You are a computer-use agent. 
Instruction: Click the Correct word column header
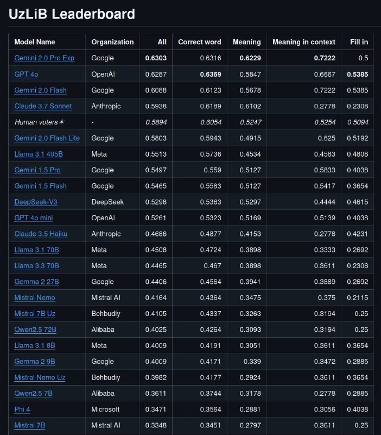pyautogui.click(x=199, y=42)
